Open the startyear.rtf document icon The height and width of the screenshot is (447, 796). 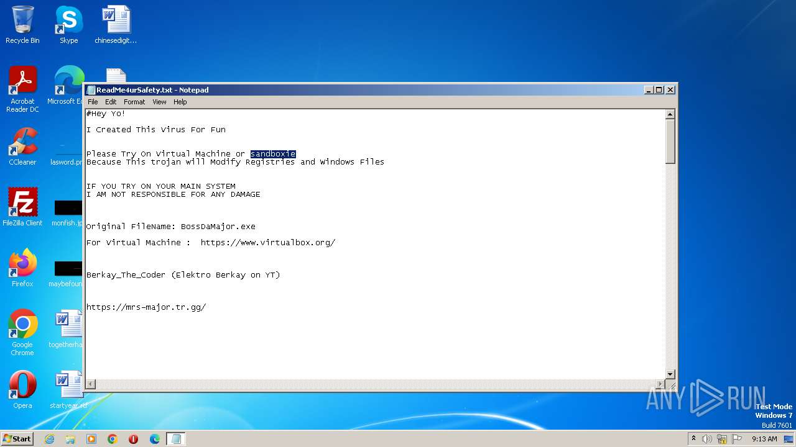click(x=68, y=390)
